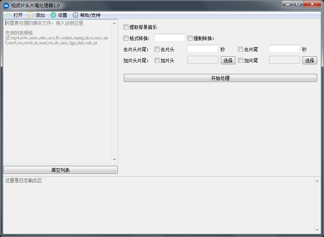Click file list scroll up arrow
The width and height of the screenshot is (324, 237).
[114, 23]
